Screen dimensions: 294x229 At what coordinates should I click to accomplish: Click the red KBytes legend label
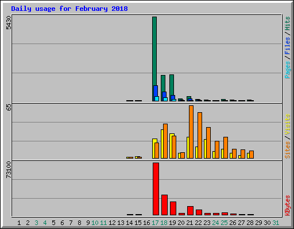tap(287, 206)
